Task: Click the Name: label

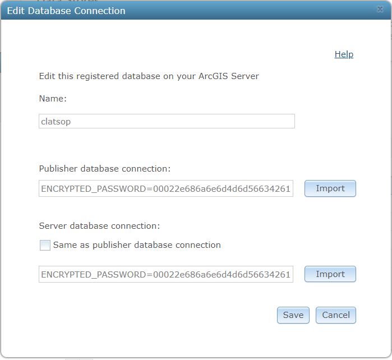Action: coord(53,99)
